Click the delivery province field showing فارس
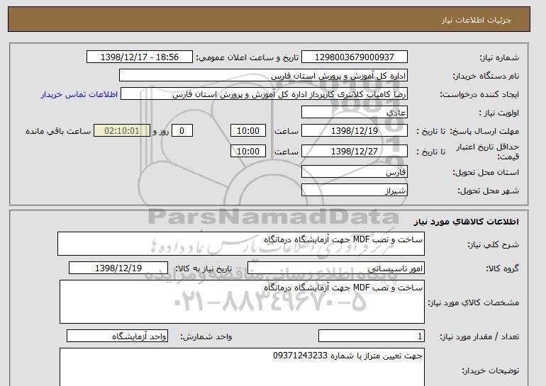Screen dimensions: 546x386 click(354, 172)
